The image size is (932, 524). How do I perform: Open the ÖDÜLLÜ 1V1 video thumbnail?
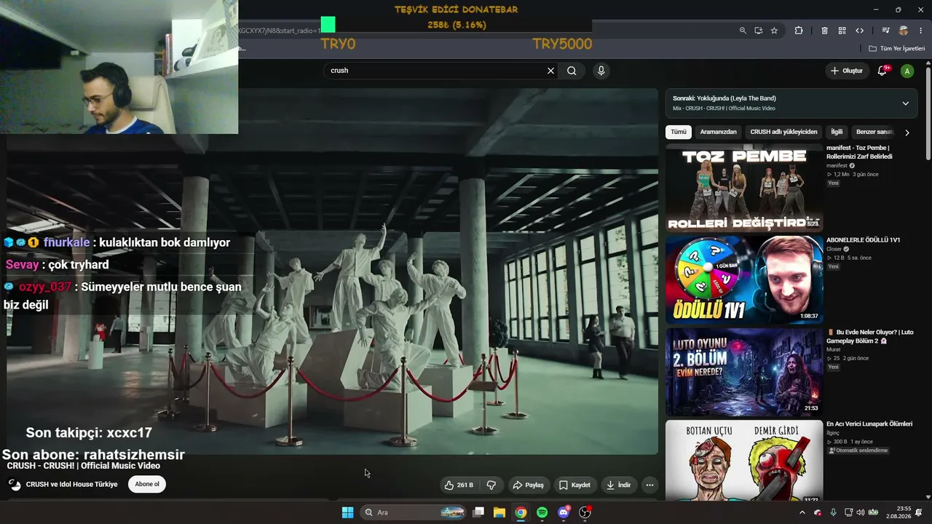click(x=744, y=279)
